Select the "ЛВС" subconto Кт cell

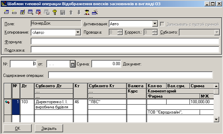tap(107, 102)
